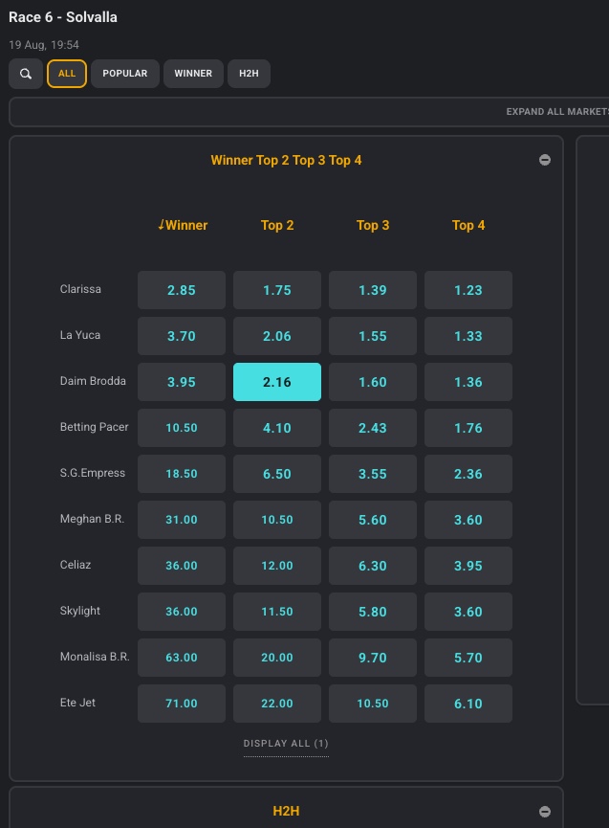Click the Top 2 column header
Image resolution: width=609 pixels, height=828 pixels.
pos(277,226)
